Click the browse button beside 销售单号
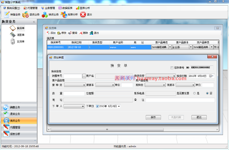The image size is (229, 150). [84, 76]
